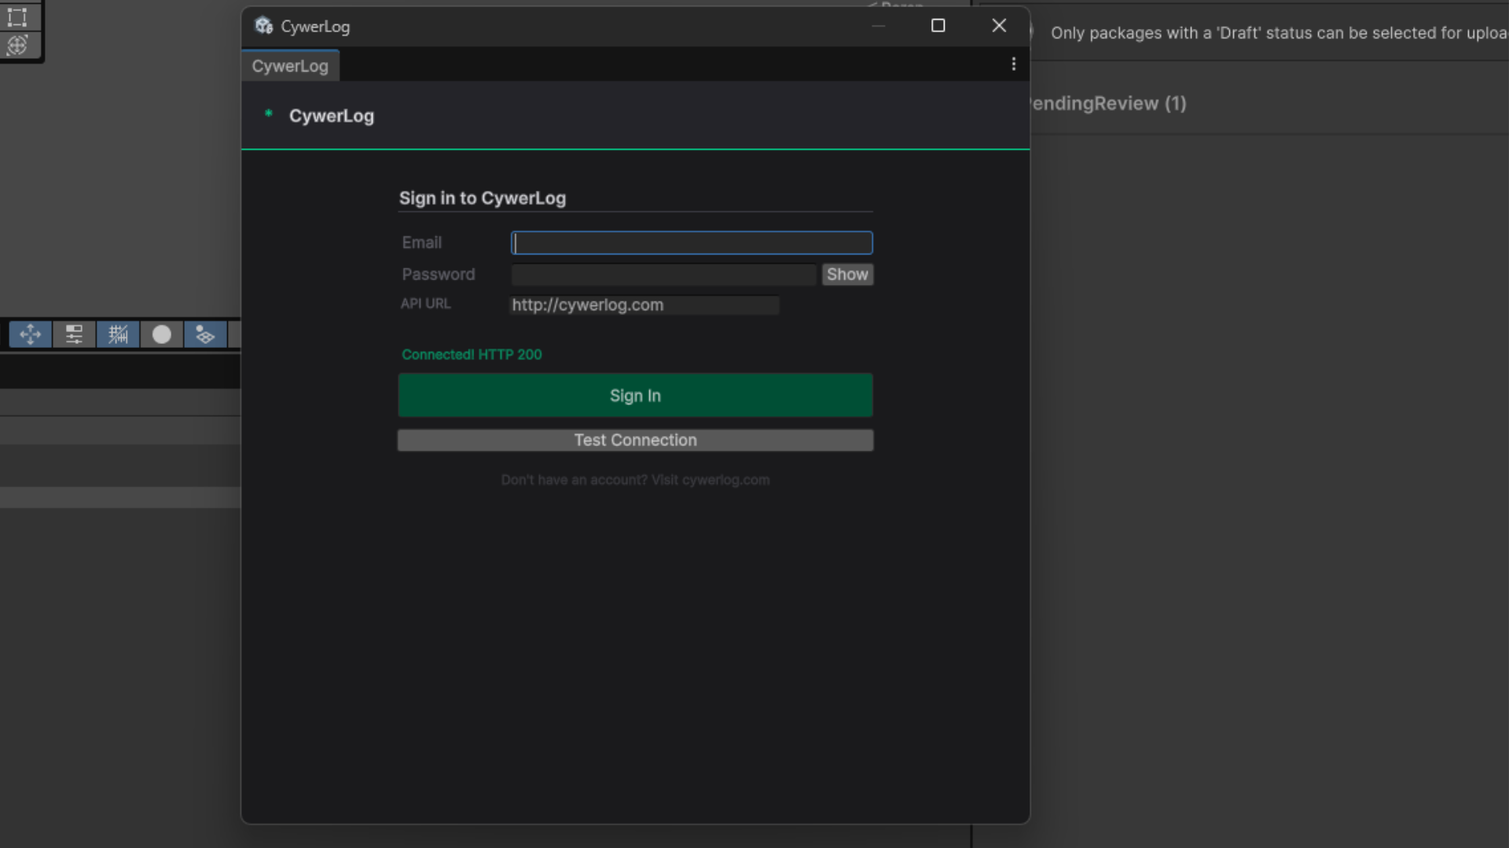This screenshot has height=848, width=1509.
Task: Click the green CywerLog logo asterisk
Action: point(269,114)
